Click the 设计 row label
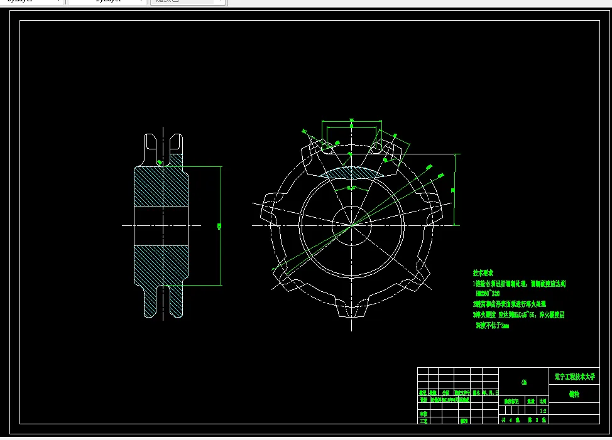The height and width of the screenshot is (440, 612). coord(423,399)
